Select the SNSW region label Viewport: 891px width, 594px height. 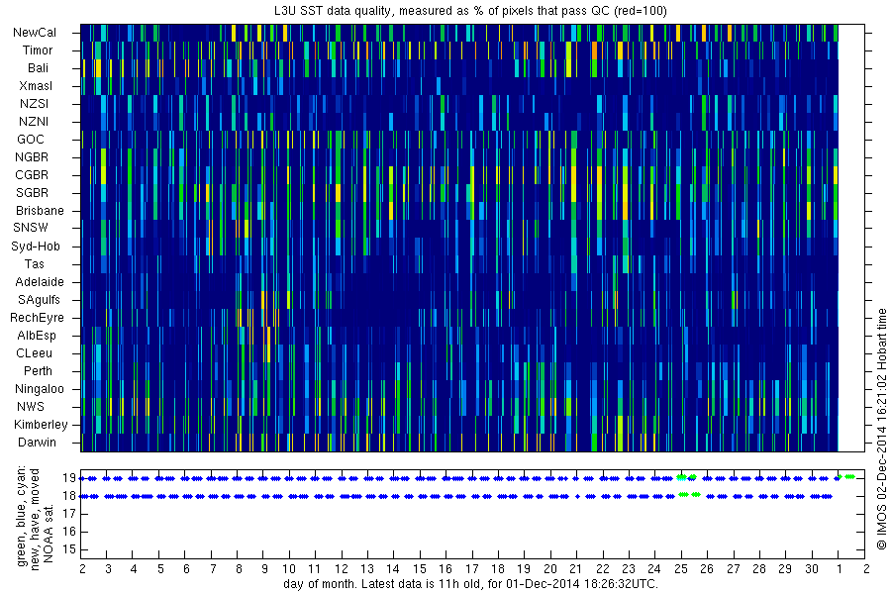click(x=31, y=228)
